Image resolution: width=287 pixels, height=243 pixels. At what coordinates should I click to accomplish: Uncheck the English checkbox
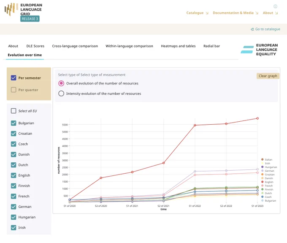coord(14,175)
